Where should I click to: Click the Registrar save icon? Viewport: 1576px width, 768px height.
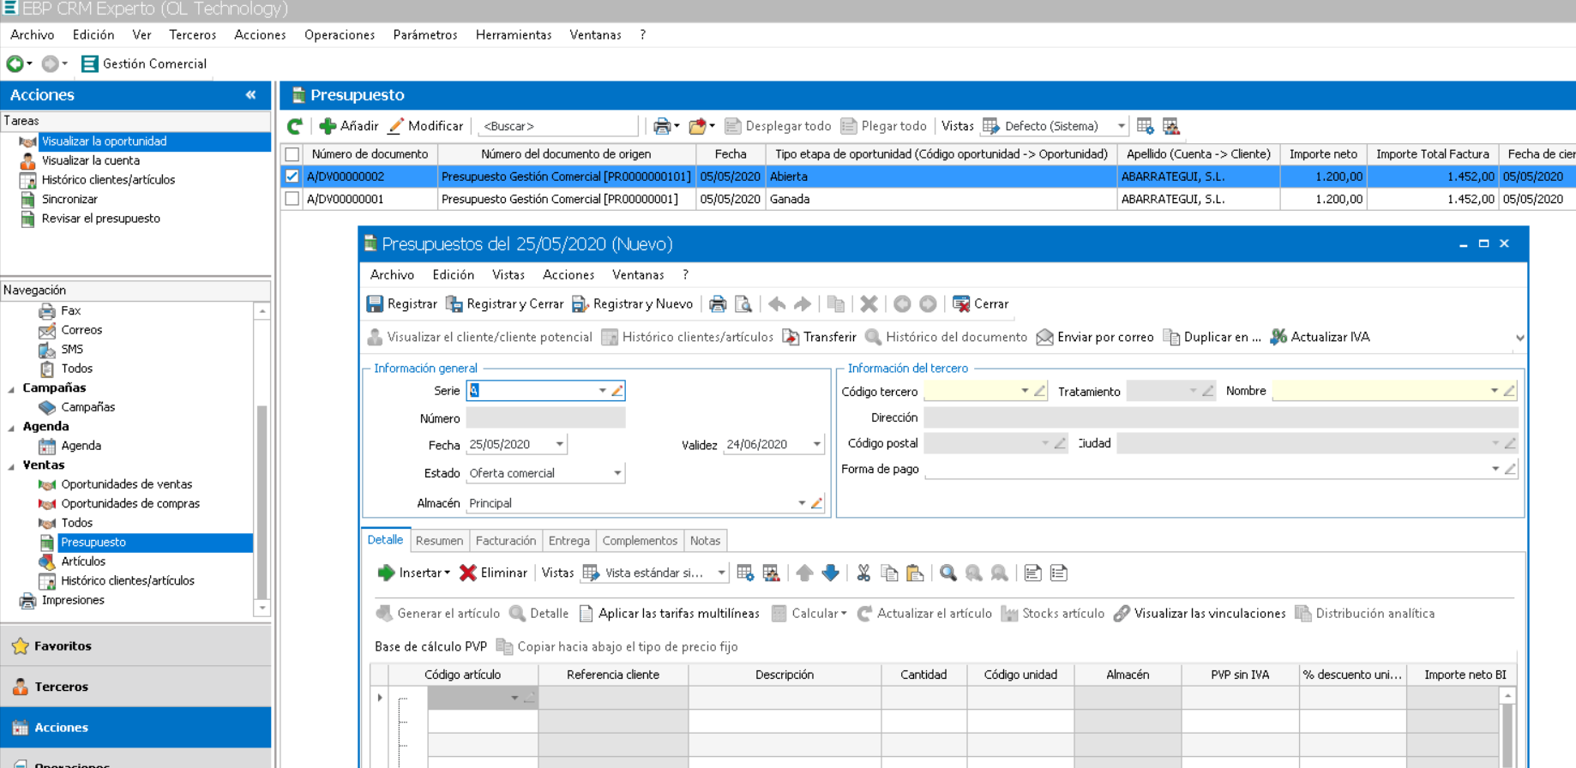[375, 303]
